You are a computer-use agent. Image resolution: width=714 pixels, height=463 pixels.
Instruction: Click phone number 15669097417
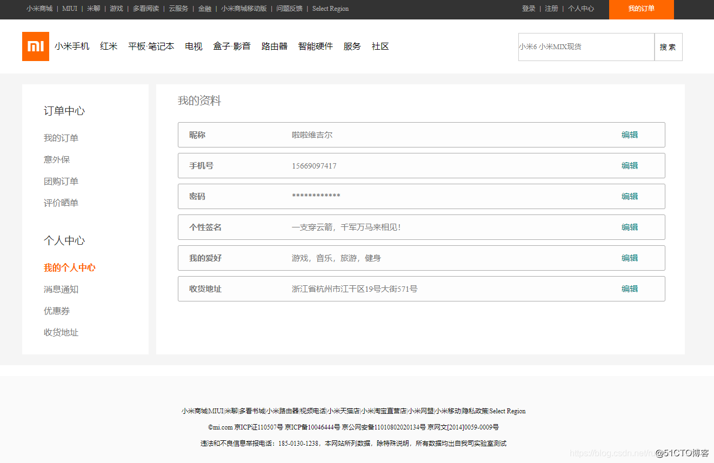coord(314,166)
